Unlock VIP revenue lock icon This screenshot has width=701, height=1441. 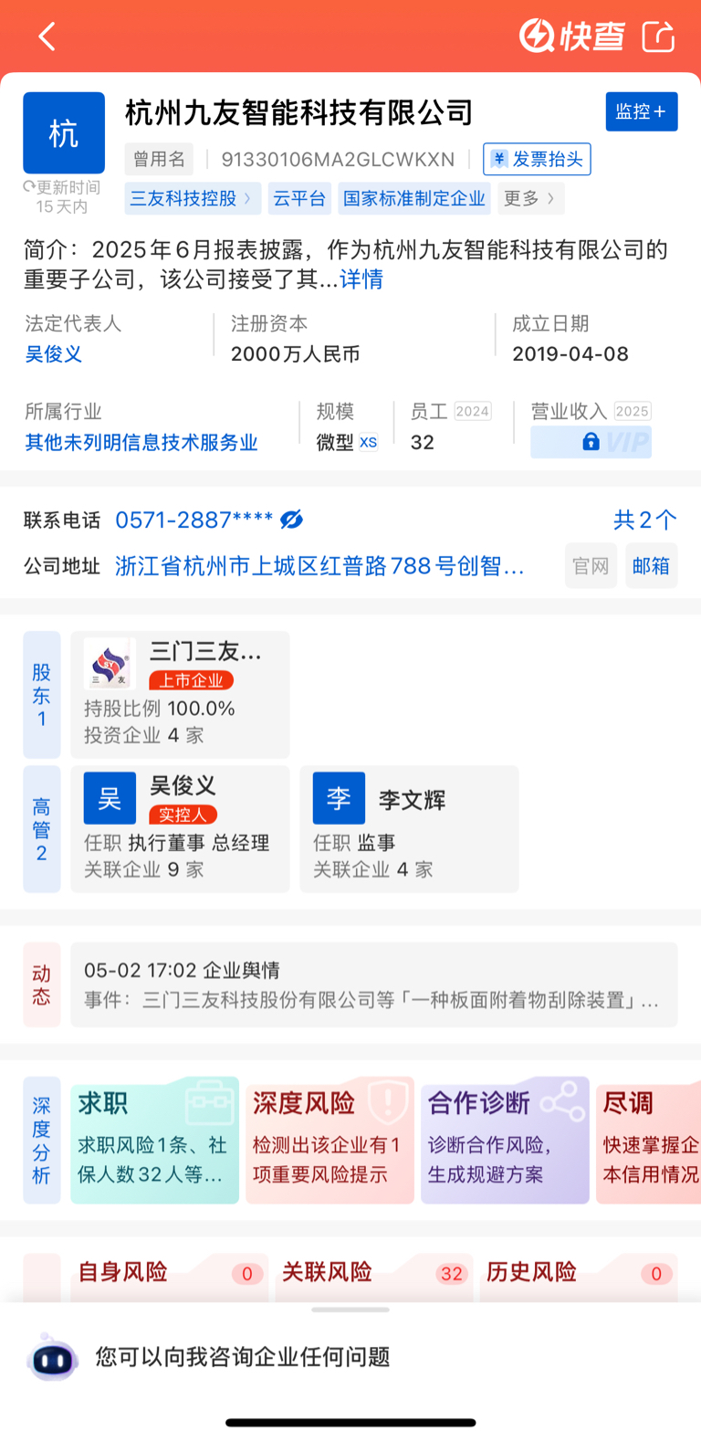click(x=591, y=442)
